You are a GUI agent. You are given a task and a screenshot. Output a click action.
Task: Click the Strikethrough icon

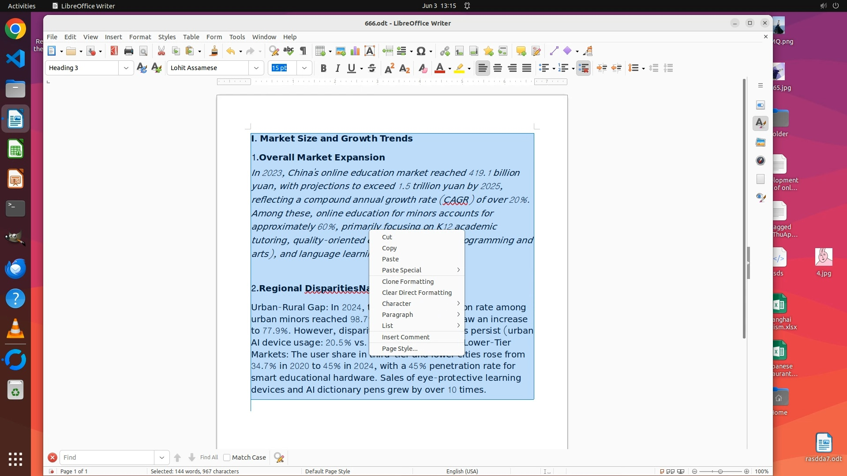click(372, 68)
